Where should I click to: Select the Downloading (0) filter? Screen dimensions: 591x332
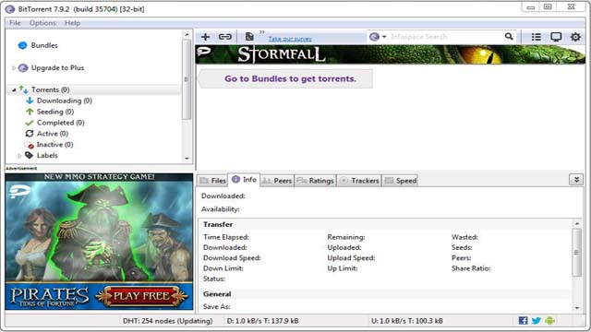coord(64,101)
